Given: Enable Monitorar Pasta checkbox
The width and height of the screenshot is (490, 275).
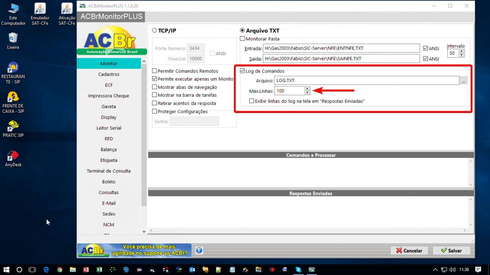Looking at the screenshot, I should click(x=242, y=39).
